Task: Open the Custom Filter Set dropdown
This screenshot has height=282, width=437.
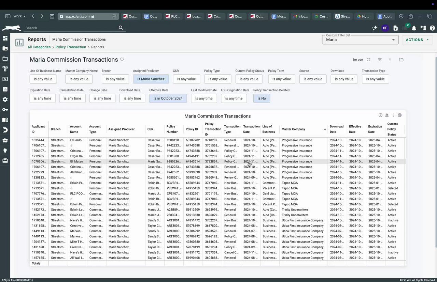Action: 360,40
